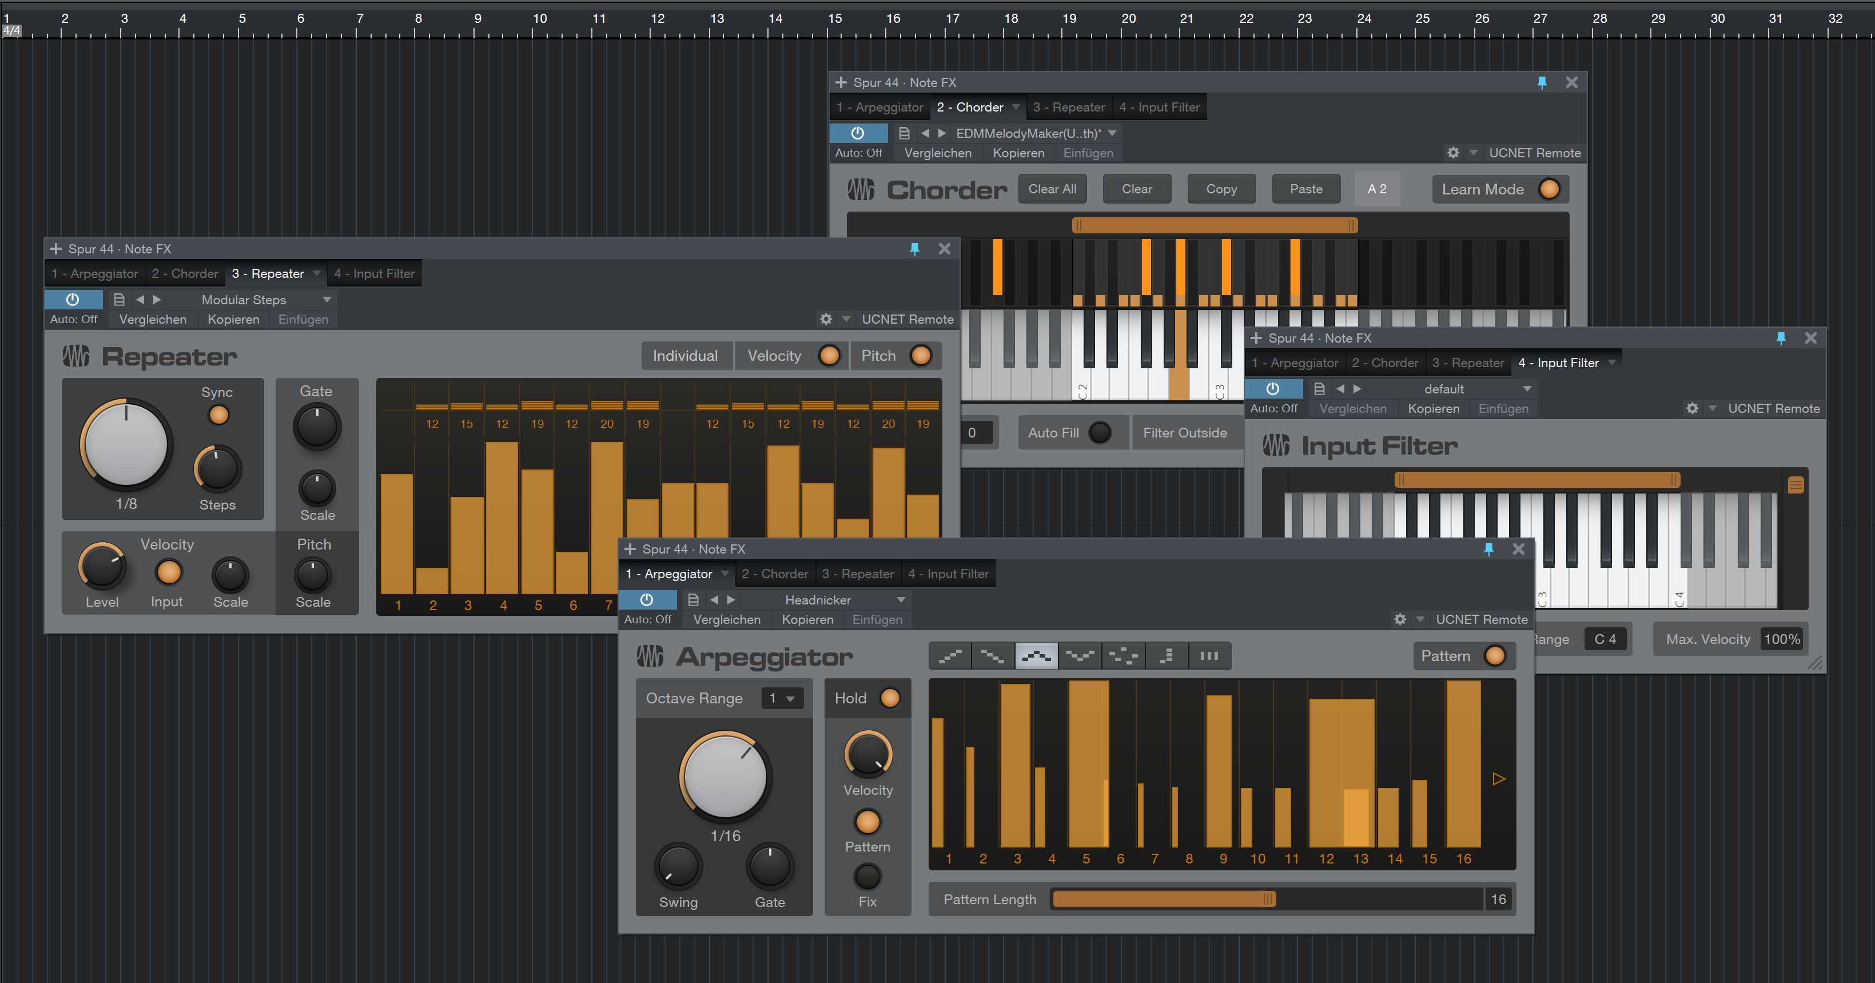Switch to 4 - Input Filter tab in Repeater window
This screenshot has height=983, width=1875.
tap(374, 274)
